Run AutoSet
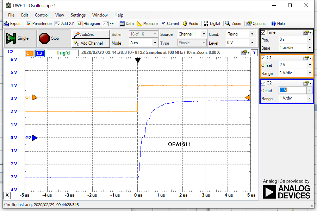 [x=91, y=34]
